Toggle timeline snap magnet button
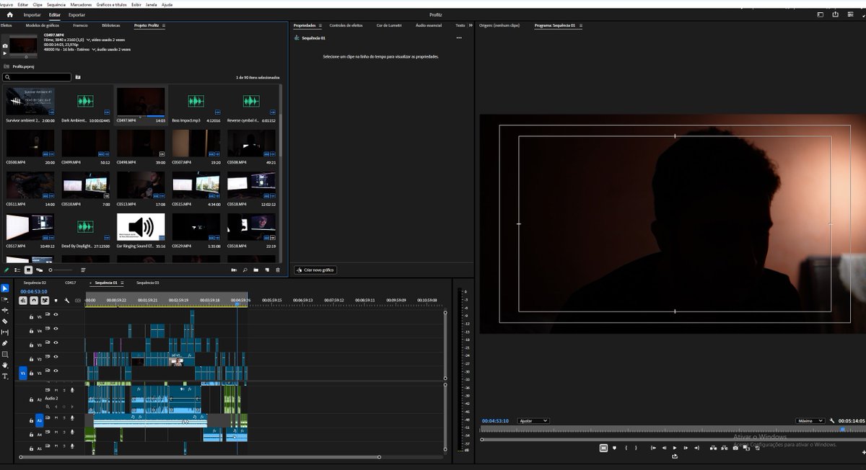This screenshot has height=470, width=866. pyautogui.click(x=34, y=301)
